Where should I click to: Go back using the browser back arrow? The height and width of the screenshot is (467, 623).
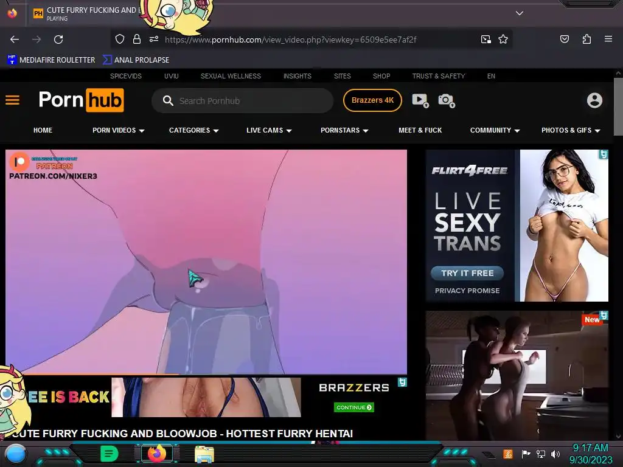pos(15,40)
